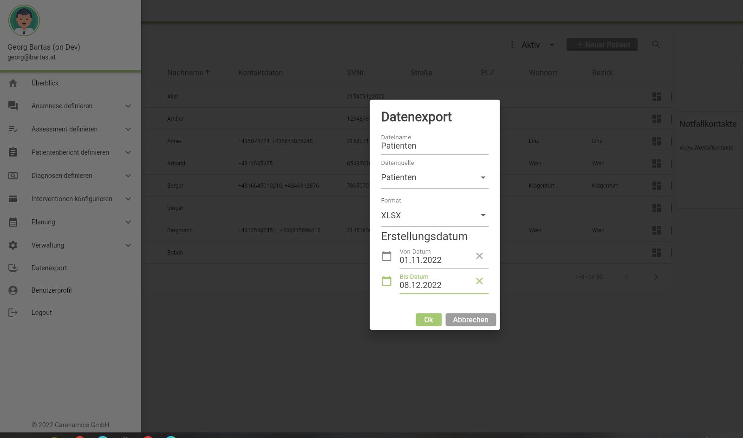Image resolution: width=743 pixels, height=438 pixels.
Task: Go to next page of patients
Action: pyautogui.click(x=656, y=277)
